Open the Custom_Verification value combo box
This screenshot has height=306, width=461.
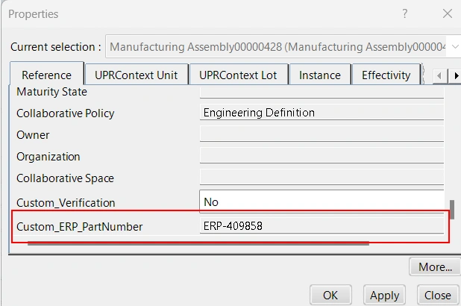pyautogui.click(x=322, y=202)
